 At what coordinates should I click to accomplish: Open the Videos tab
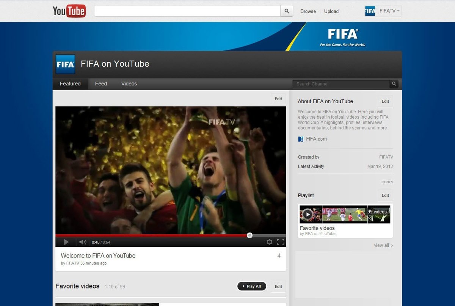(x=129, y=84)
